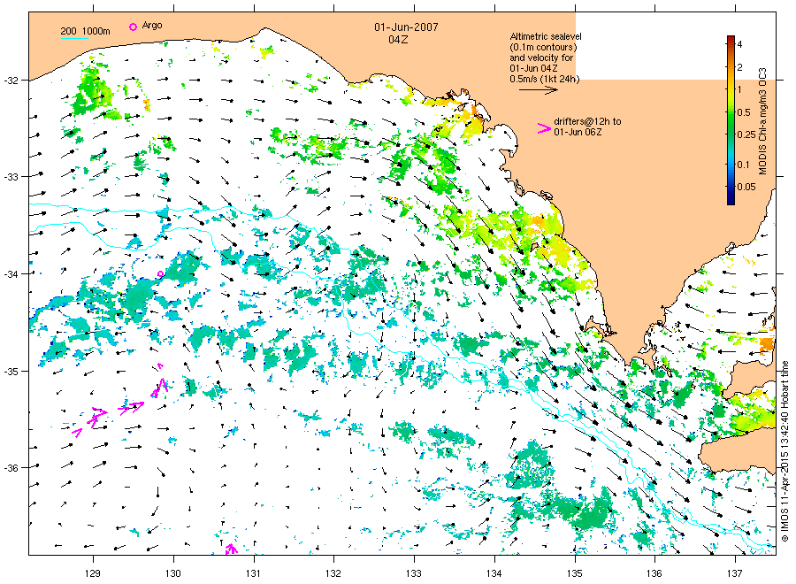Click the 'Argo' legend label
Viewport: 796px width, 584px height.
(152, 25)
